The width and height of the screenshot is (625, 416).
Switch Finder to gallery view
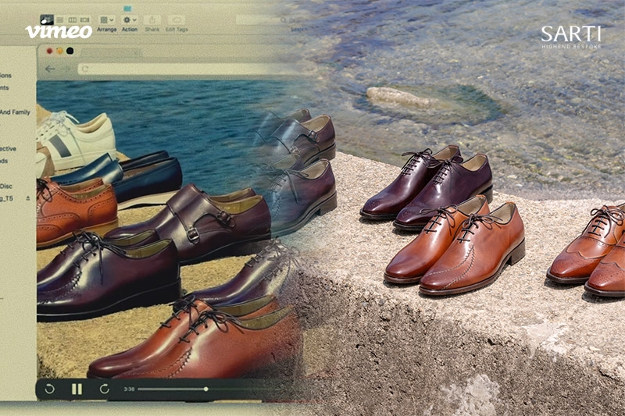pyautogui.click(x=85, y=19)
